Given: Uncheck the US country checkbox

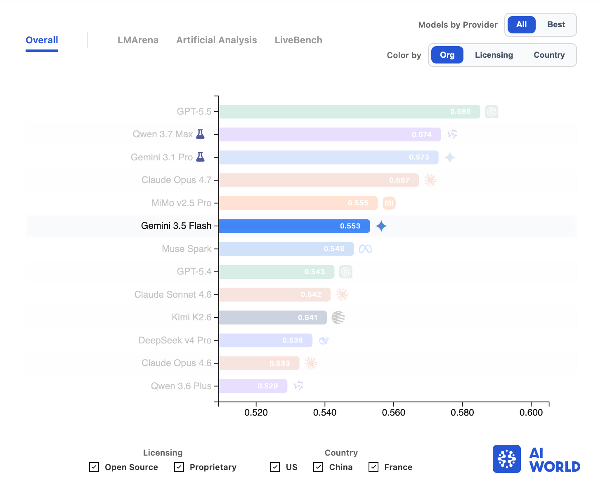Looking at the screenshot, I should (x=275, y=467).
